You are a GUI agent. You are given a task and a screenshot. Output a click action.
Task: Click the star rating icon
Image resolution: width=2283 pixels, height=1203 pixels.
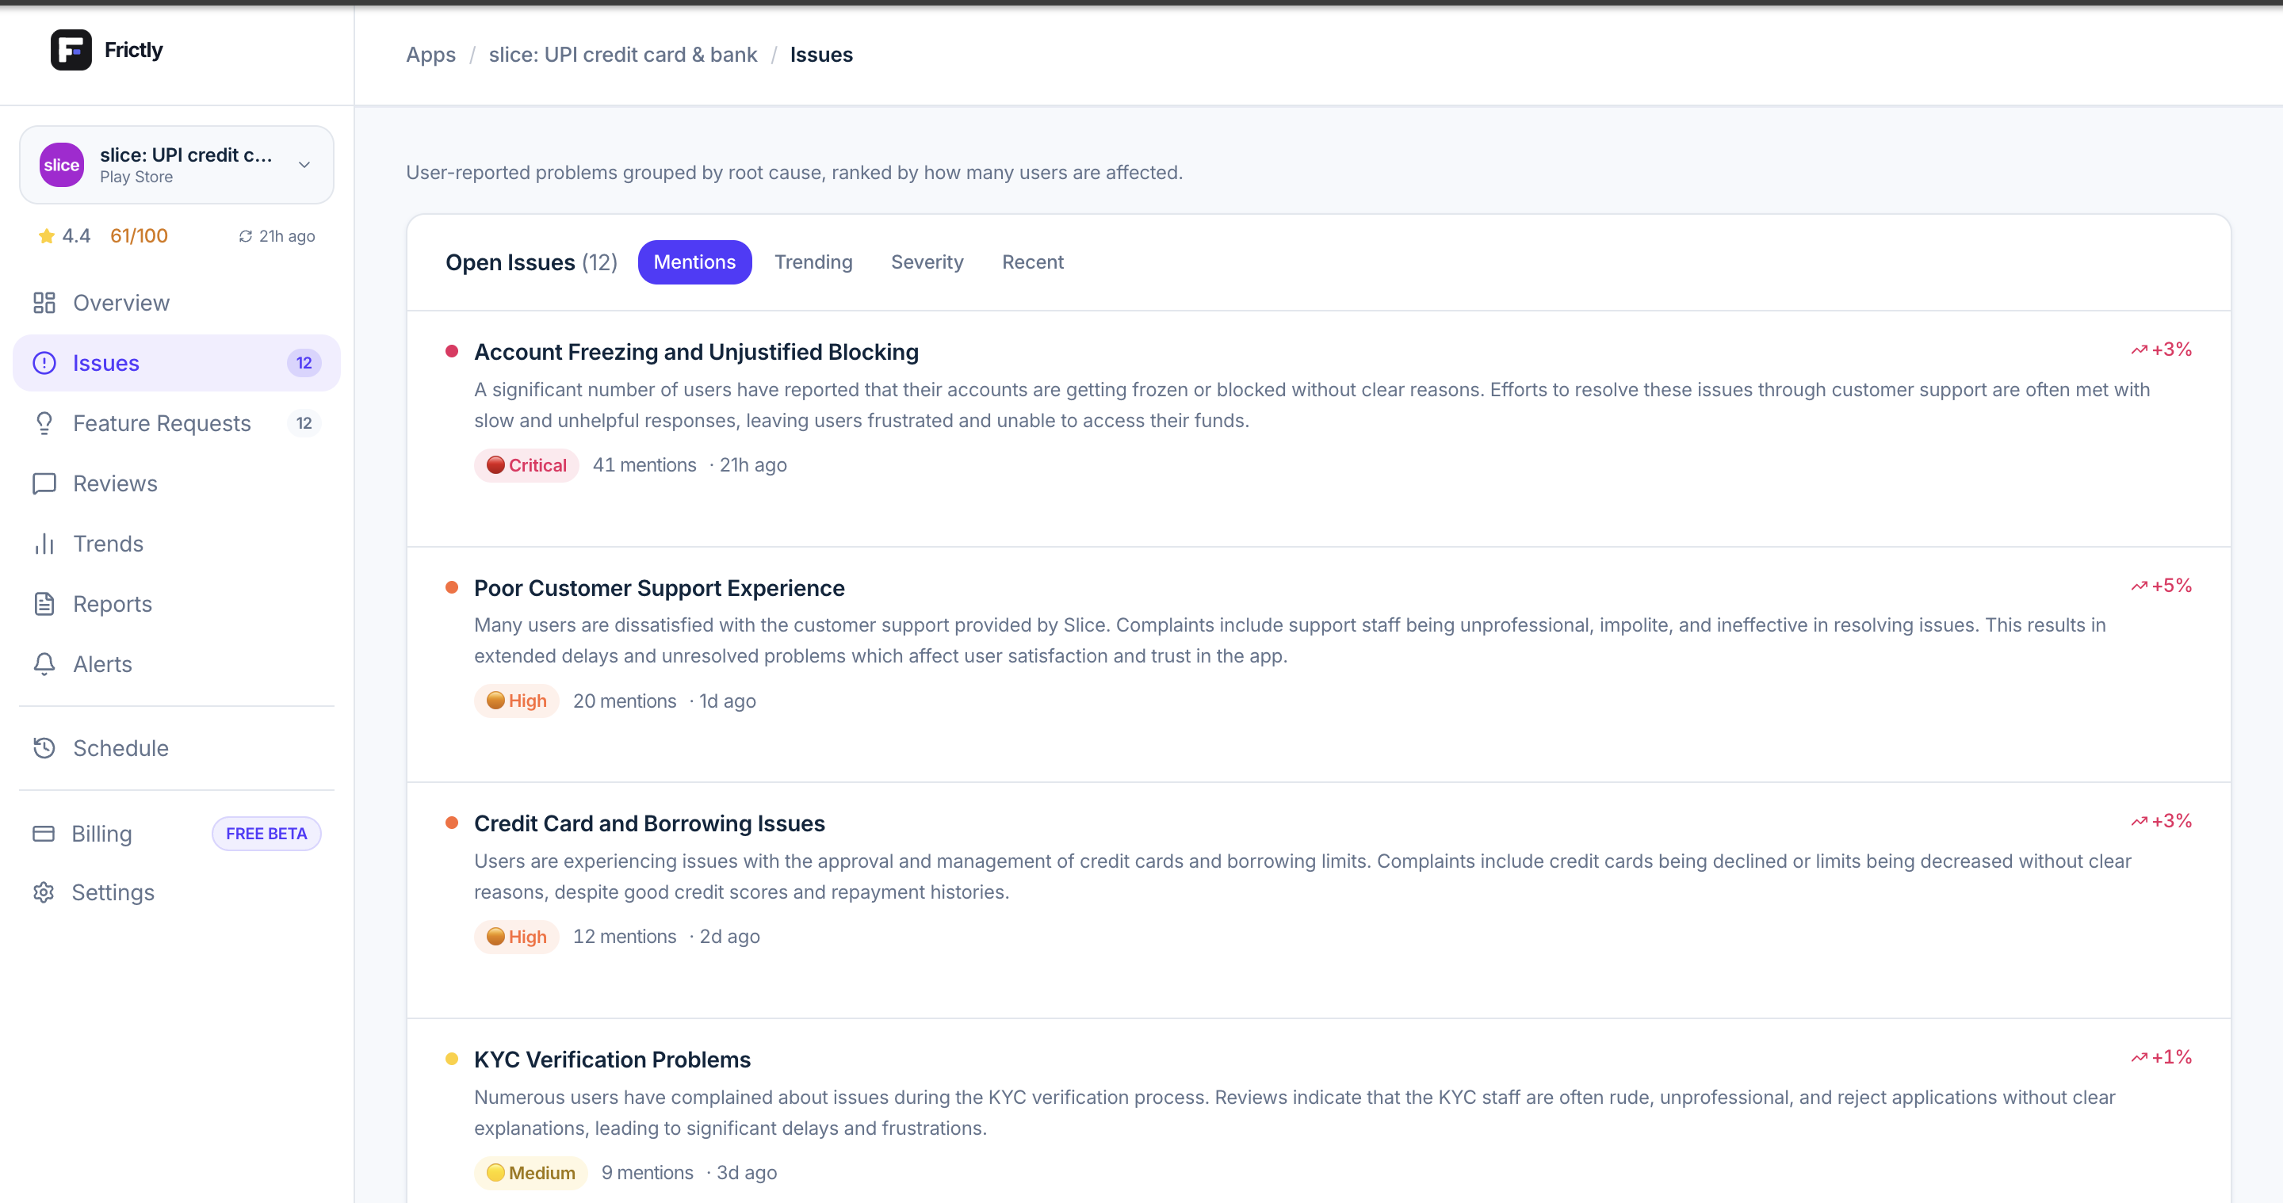[46, 235]
